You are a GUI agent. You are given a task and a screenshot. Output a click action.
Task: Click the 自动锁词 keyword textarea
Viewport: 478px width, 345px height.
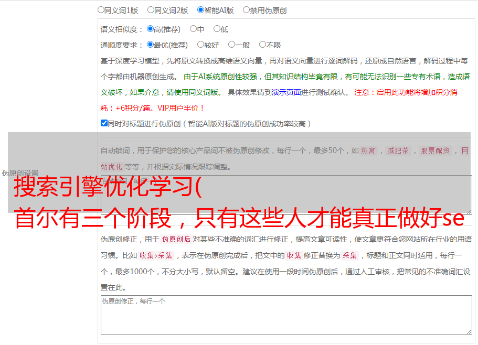(x=286, y=195)
